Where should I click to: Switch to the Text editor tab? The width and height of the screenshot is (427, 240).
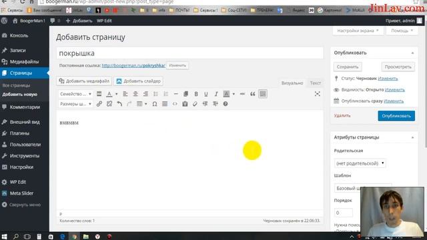tap(315, 83)
